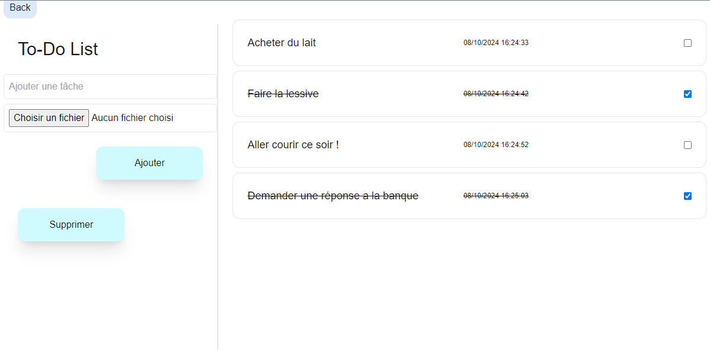Uncheck the 'Demander une réponse a la banque' checkbox
Image resolution: width=710 pixels, height=350 pixels.
(687, 196)
